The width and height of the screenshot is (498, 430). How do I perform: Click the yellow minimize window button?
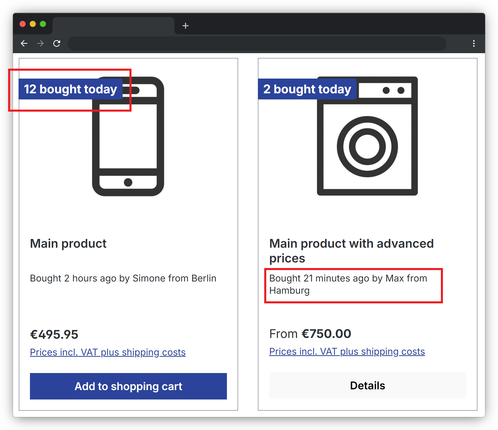coord(33,24)
